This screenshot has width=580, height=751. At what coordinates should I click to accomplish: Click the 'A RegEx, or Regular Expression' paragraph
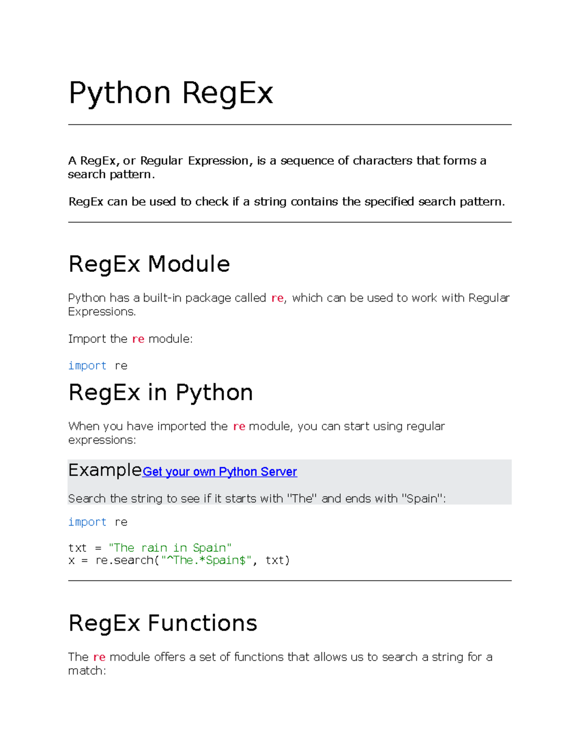click(277, 167)
